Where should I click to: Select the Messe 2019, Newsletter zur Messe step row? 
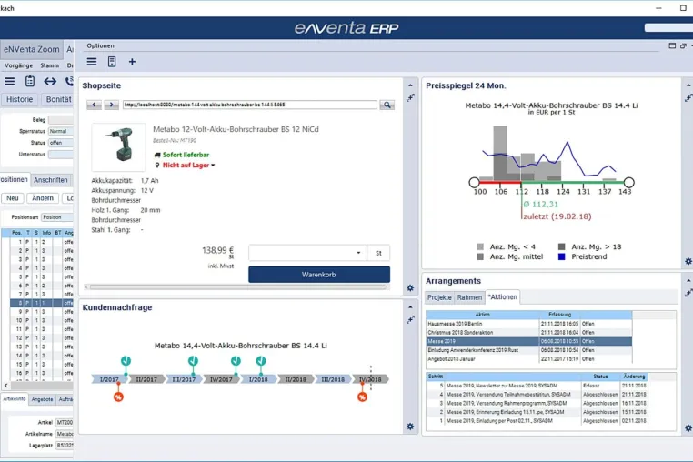coord(537,386)
